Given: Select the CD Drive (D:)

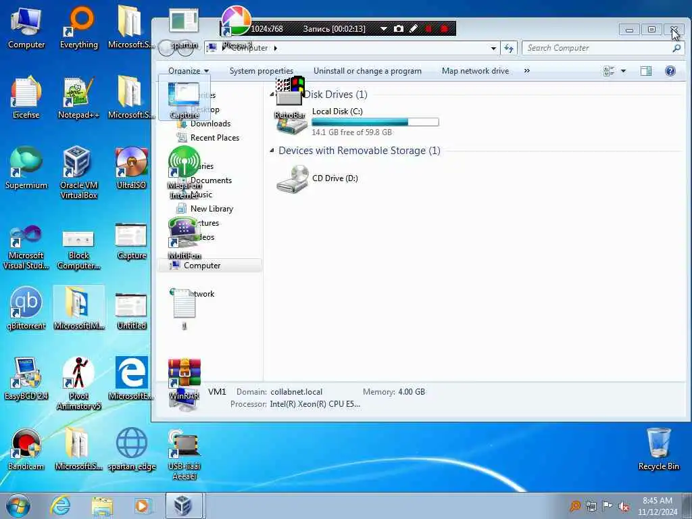Looking at the screenshot, I should point(318,178).
